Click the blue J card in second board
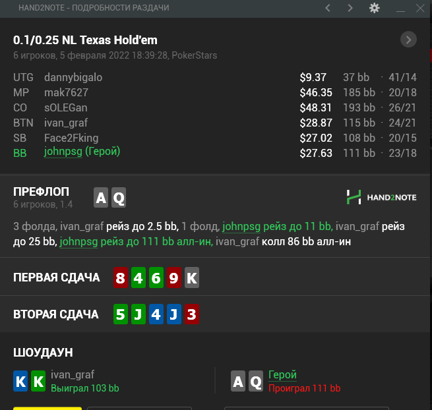432x410 pixels. pyautogui.click(x=174, y=314)
